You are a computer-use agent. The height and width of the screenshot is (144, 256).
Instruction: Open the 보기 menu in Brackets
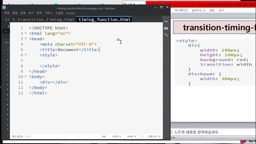tap(31, 13)
